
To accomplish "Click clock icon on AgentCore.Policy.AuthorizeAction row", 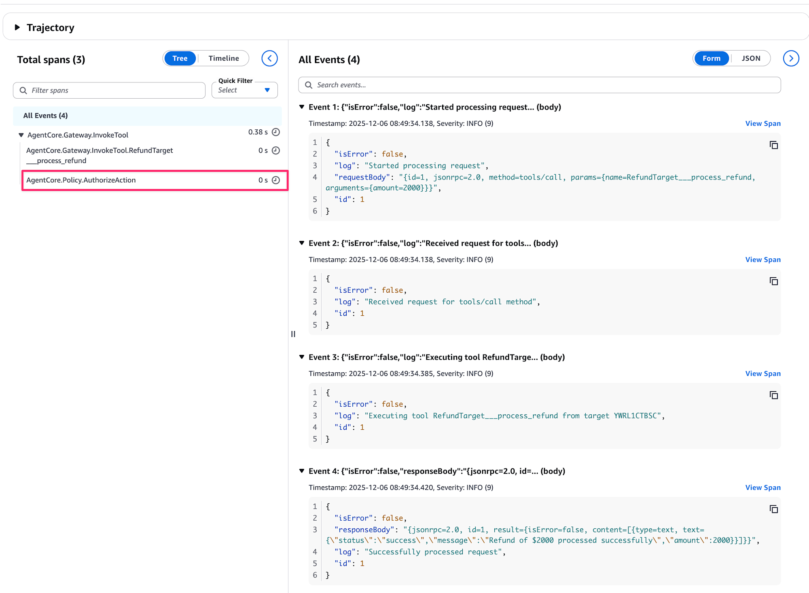I will [x=276, y=180].
